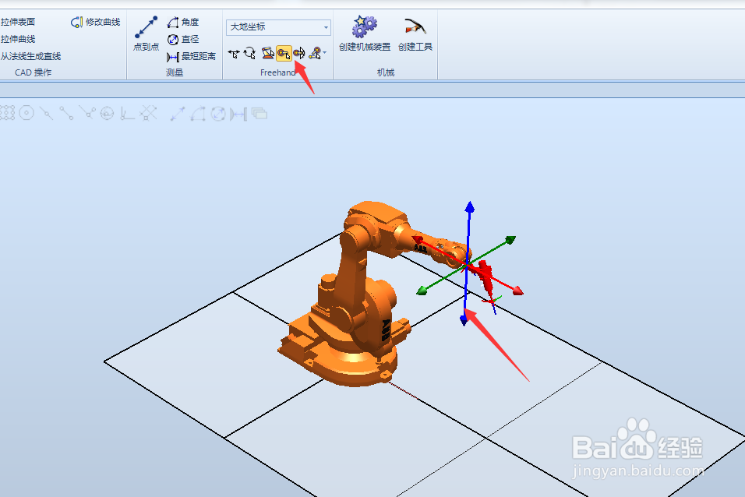The height and width of the screenshot is (497, 745).
Task: Expand the MultiRobot Jog dropdown arrow
Action: click(x=324, y=53)
